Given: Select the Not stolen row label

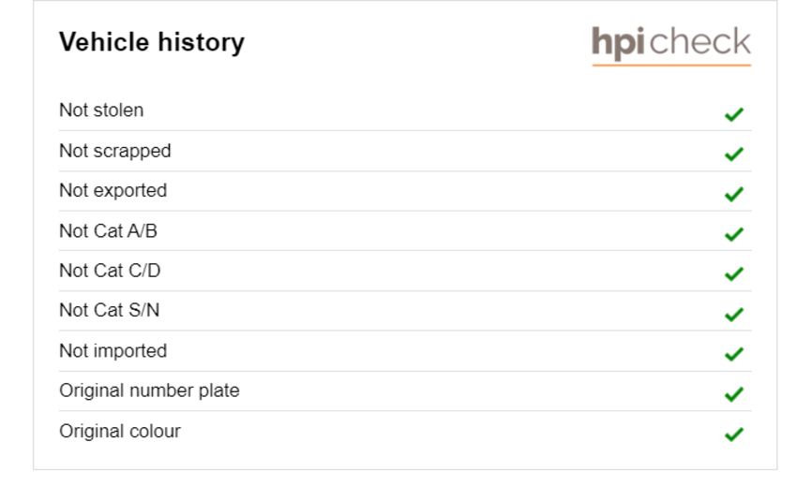Looking at the screenshot, I should tap(101, 110).
